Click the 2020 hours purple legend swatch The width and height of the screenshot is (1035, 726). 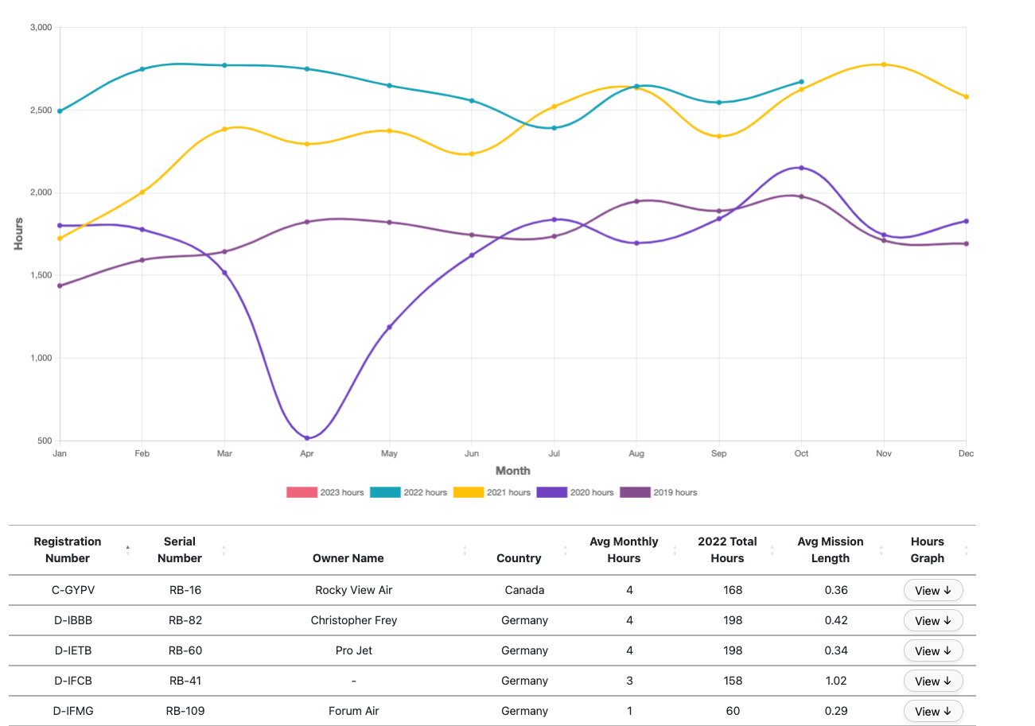(x=552, y=492)
